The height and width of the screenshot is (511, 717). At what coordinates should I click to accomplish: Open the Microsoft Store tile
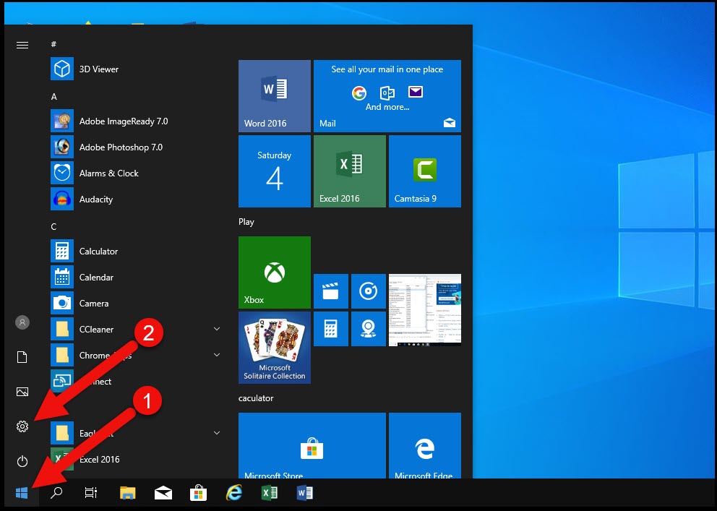tap(312, 448)
